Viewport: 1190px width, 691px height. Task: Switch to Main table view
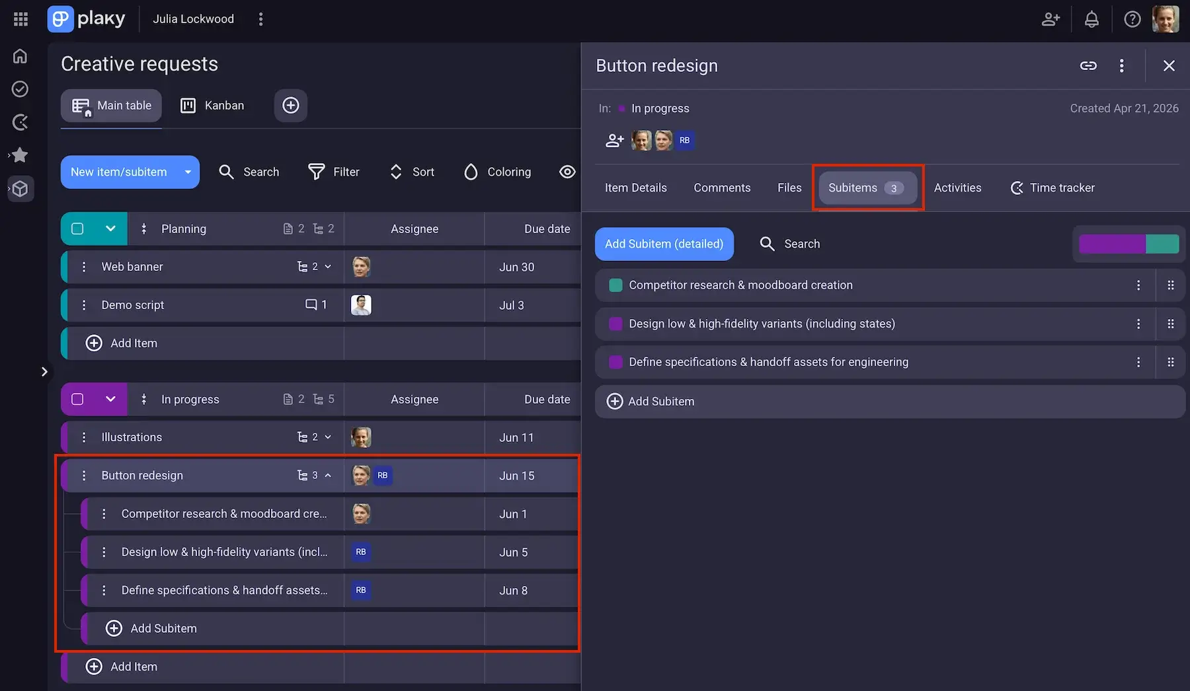(x=111, y=106)
